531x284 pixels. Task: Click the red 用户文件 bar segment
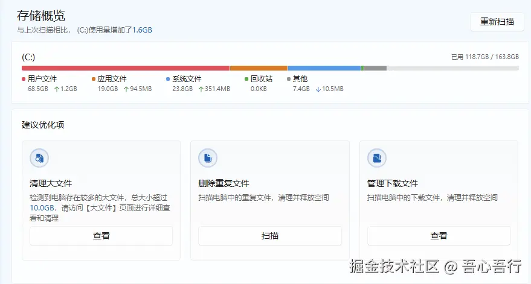tap(126, 68)
